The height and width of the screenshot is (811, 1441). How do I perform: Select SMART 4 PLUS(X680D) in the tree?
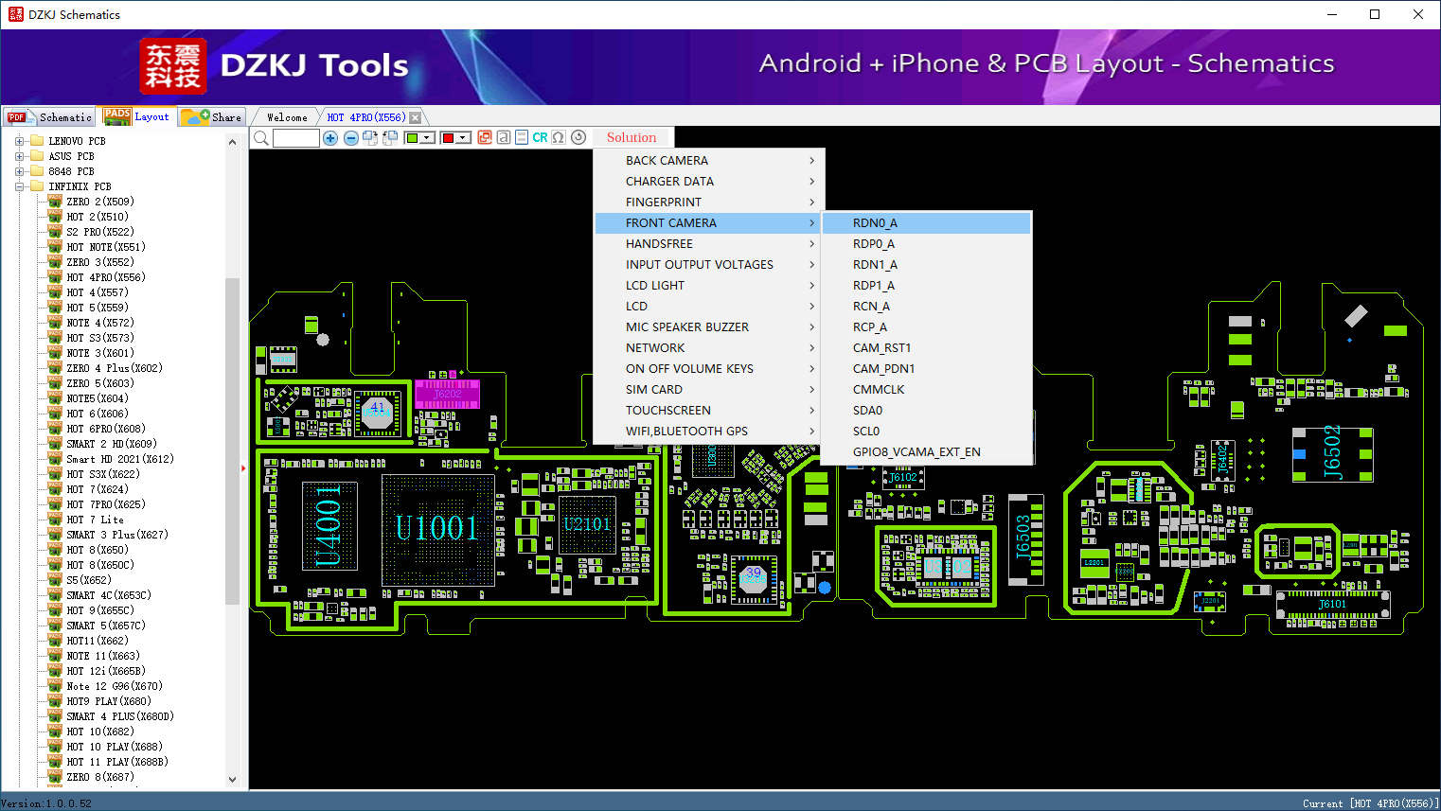click(x=120, y=716)
